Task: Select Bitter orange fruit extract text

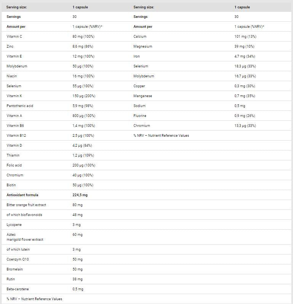Action: tap(26, 205)
